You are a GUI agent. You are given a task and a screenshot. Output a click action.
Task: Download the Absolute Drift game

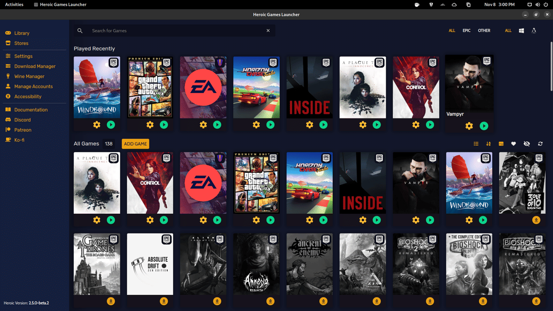pyautogui.click(x=164, y=301)
